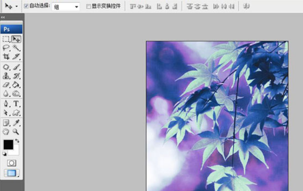Select the Paint Bucket tool
Image resolution: width=303 pixels, height=191 pixels.
16,85
